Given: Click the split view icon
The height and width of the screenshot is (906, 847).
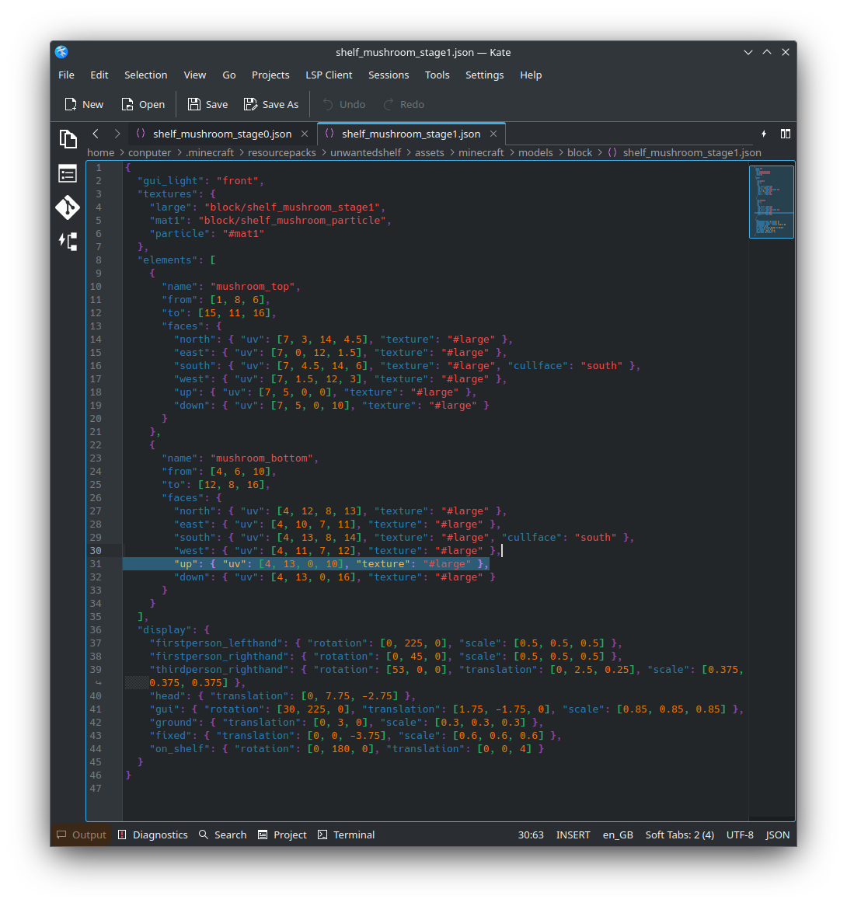Looking at the screenshot, I should [x=785, y=134].
